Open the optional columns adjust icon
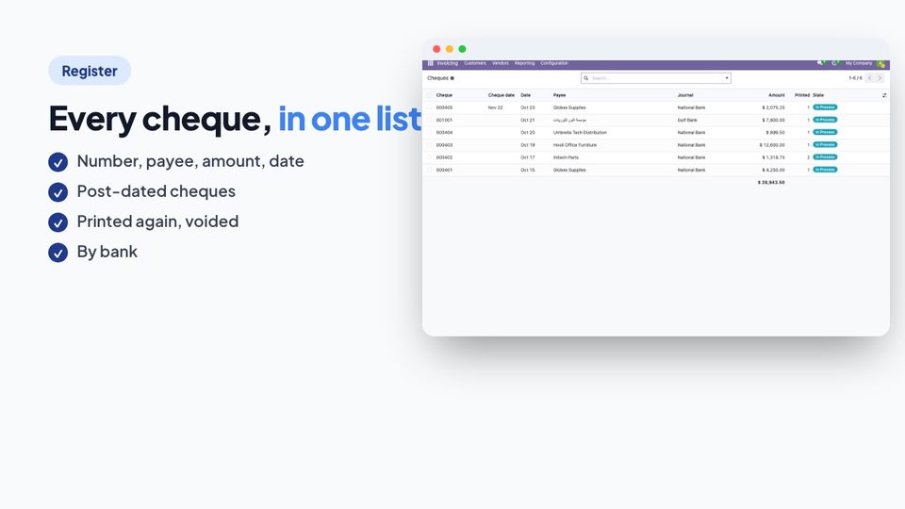905x509 pixels. (x=884, y=95)
